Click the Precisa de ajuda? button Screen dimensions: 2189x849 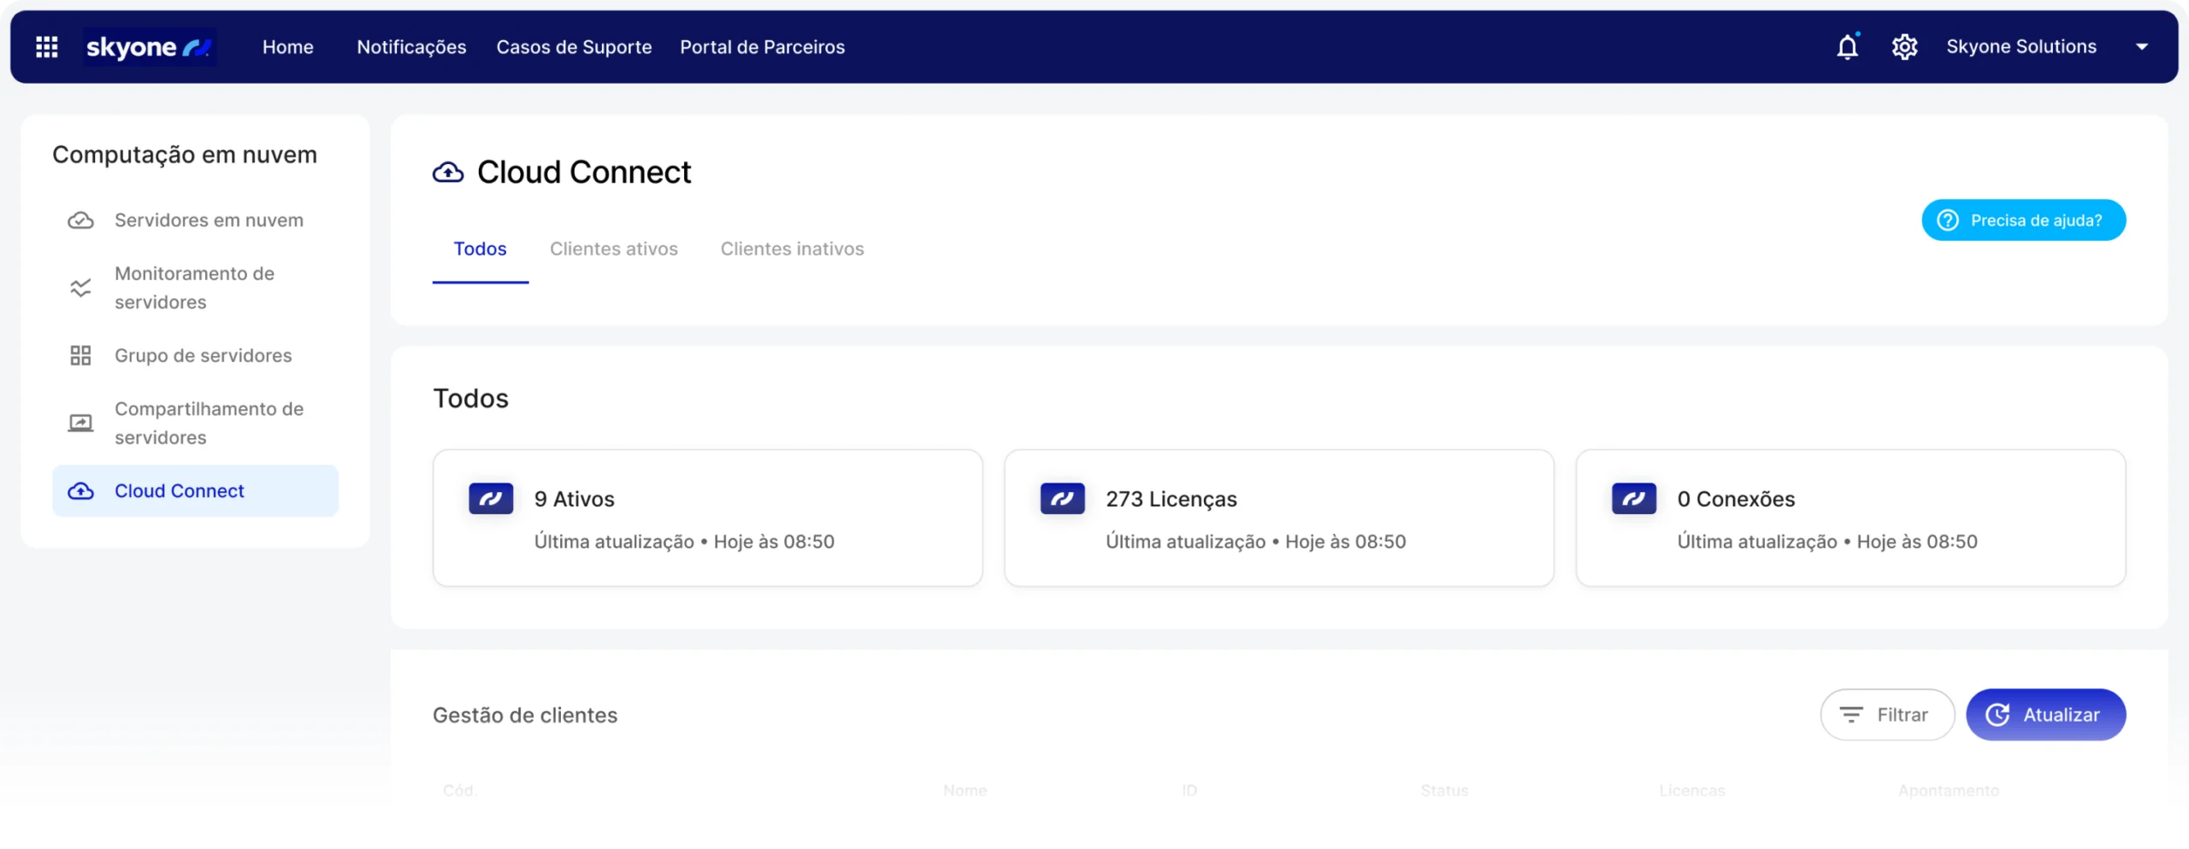(x=2023, y=220)
